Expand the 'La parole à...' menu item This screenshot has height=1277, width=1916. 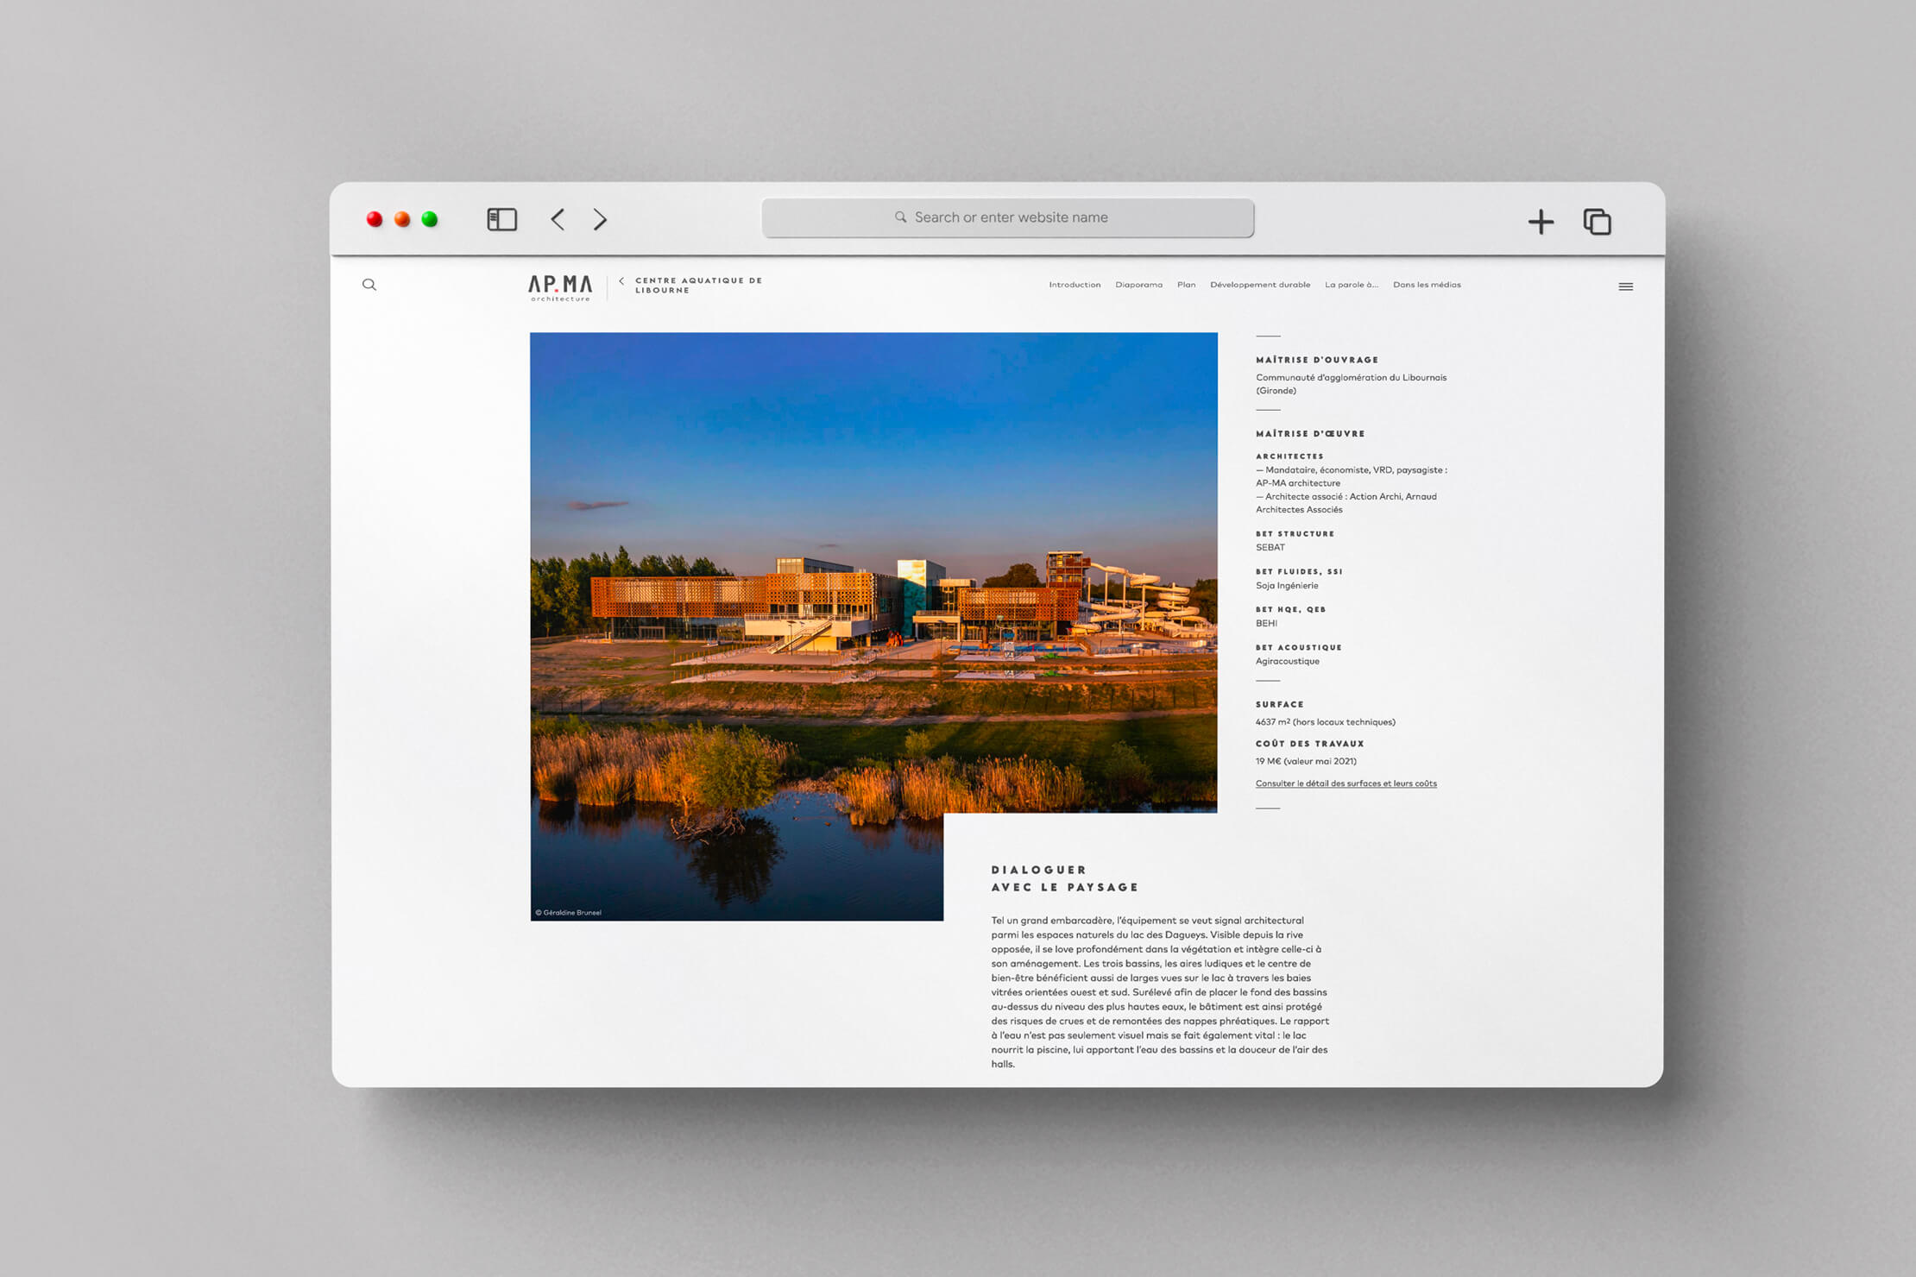coord(1351,285)
